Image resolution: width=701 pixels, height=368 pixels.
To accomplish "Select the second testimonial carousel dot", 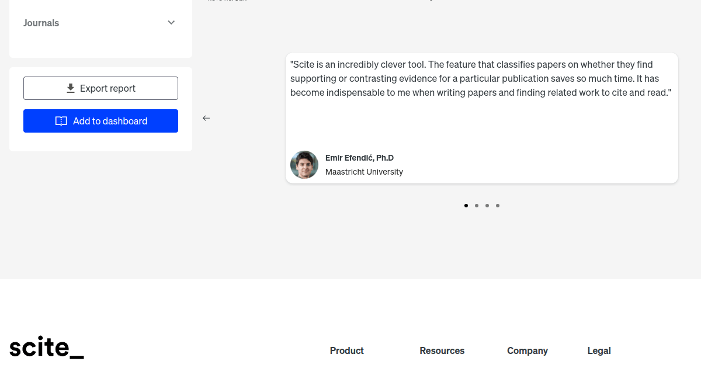I will pyautogui.click(x=477, y=206).
